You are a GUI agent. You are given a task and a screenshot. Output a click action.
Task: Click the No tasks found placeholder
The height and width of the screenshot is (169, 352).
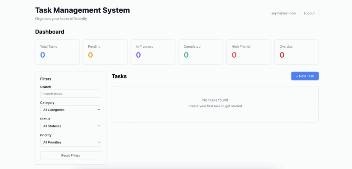click(x=215, y=100)
